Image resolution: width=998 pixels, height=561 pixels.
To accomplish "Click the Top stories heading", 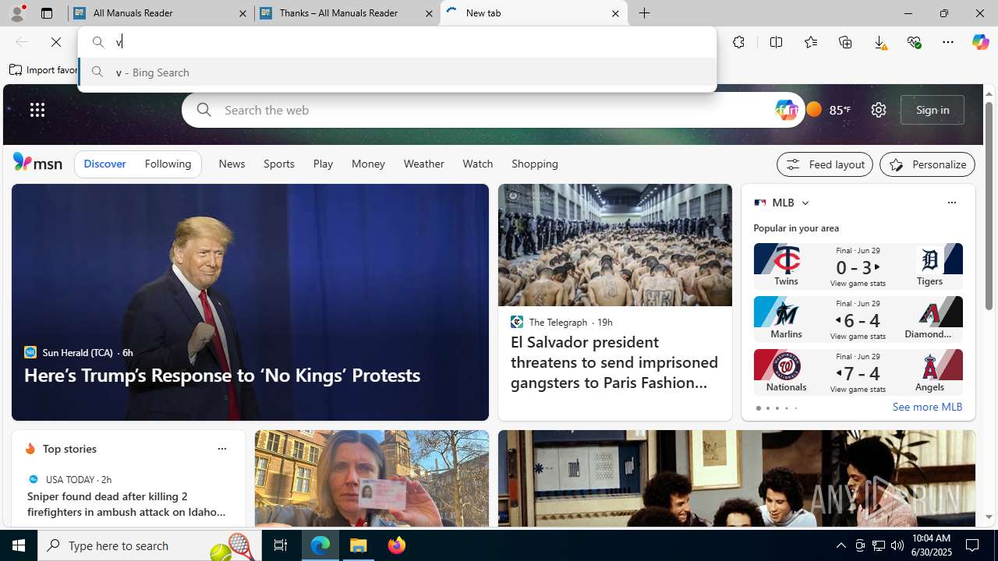I will tap(69, 449).
